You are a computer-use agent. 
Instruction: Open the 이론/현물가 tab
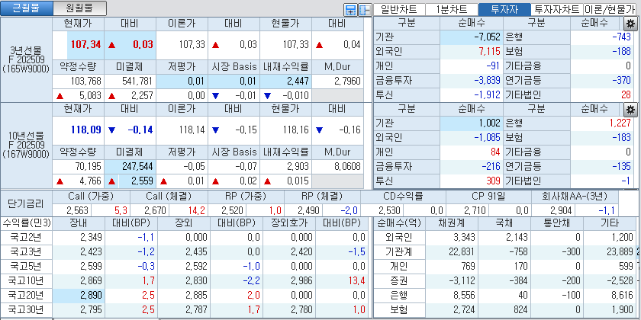(x=610, y=9)
